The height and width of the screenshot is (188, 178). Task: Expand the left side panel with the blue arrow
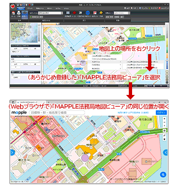(x=13, y=152)
